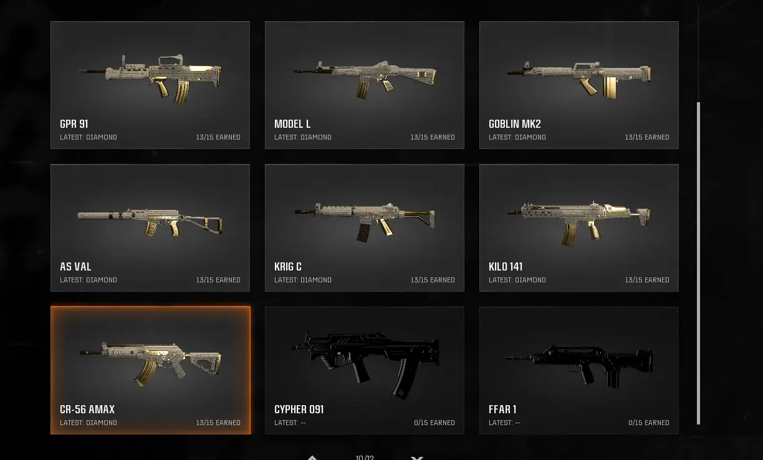
Task: Click the 10/12 page indicator
Action: (x=365, y=458)
